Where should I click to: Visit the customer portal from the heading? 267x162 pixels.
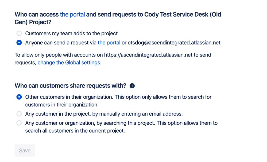click(72, 14)
